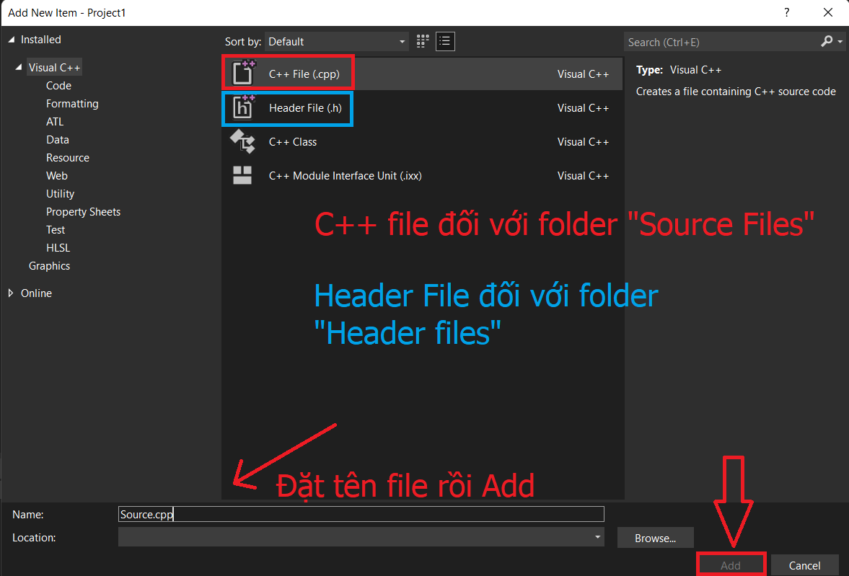
Task: Expand the Online tree node
Action: [11, 293]
